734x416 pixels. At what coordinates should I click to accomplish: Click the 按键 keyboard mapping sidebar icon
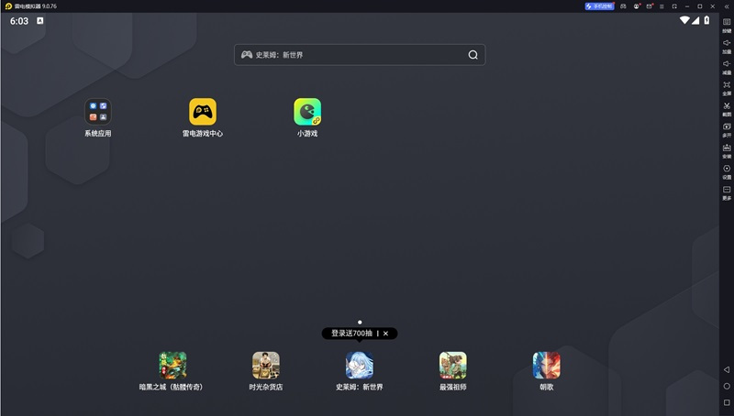point(727,24)
